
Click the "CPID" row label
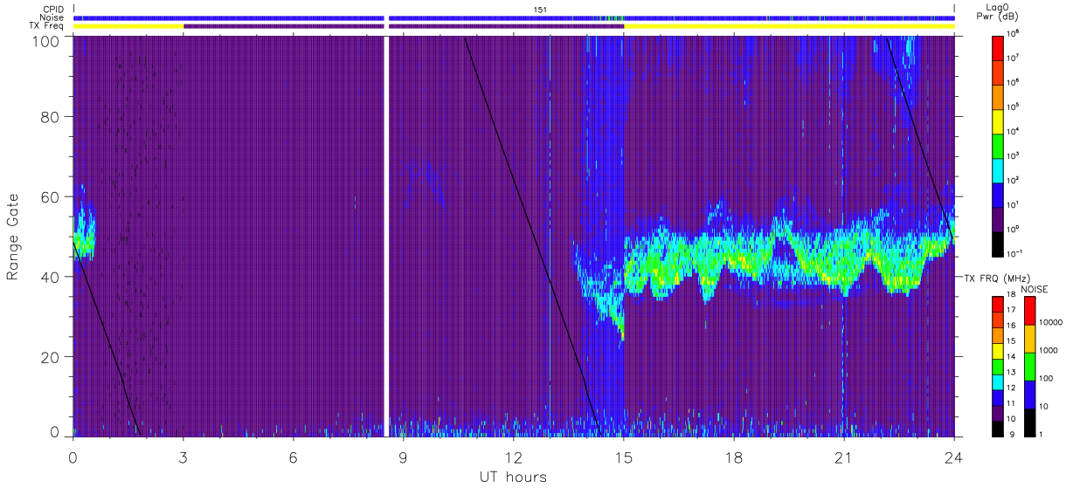point(54,10)
